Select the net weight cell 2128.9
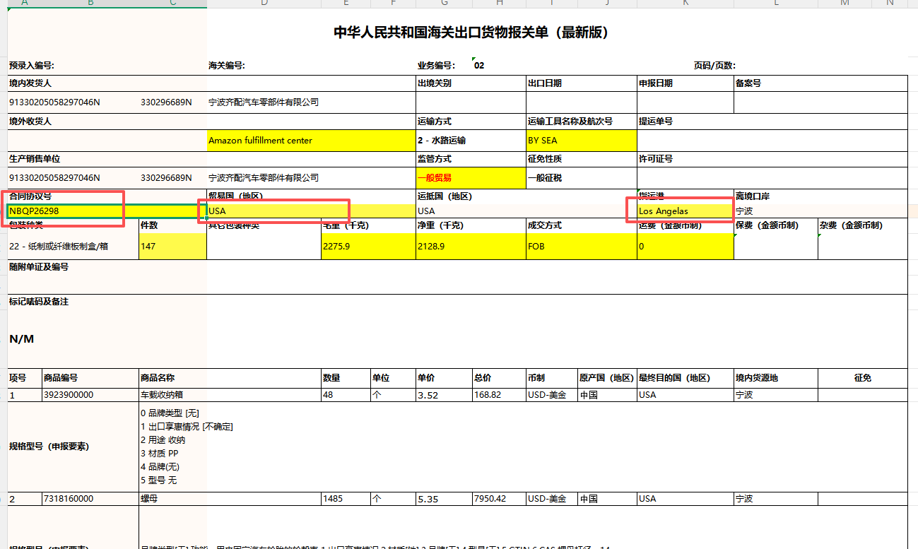 pos(431,247)
